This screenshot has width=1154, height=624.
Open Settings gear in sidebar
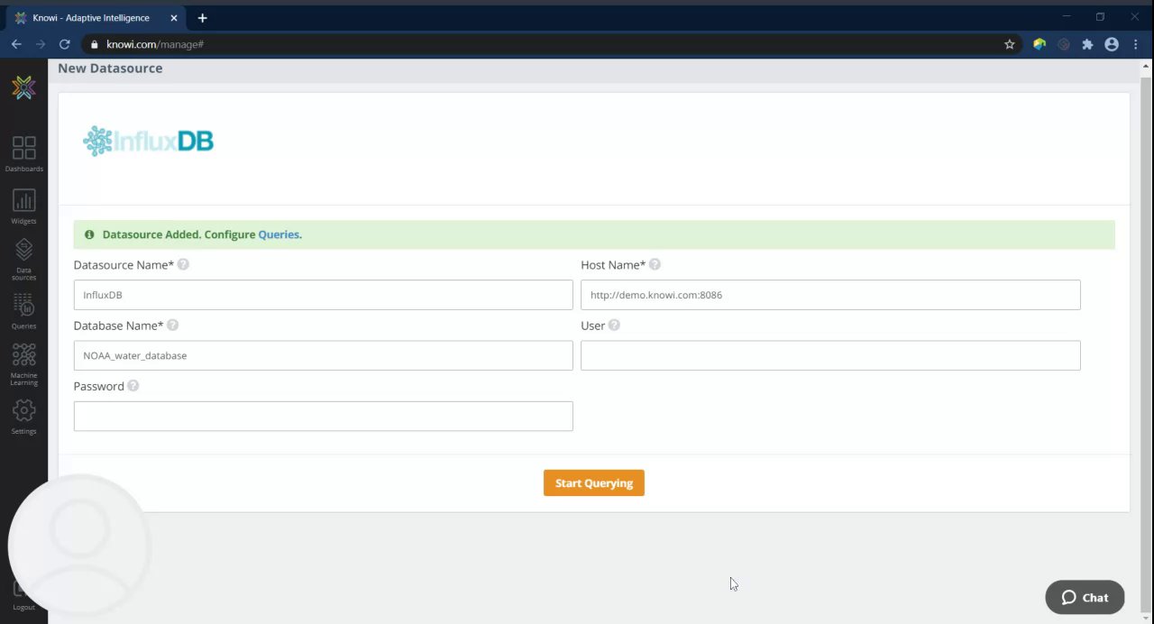click(23, 417)
